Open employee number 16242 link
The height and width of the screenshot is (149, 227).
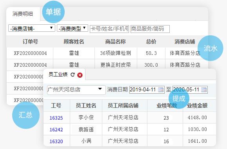[56, 129]
